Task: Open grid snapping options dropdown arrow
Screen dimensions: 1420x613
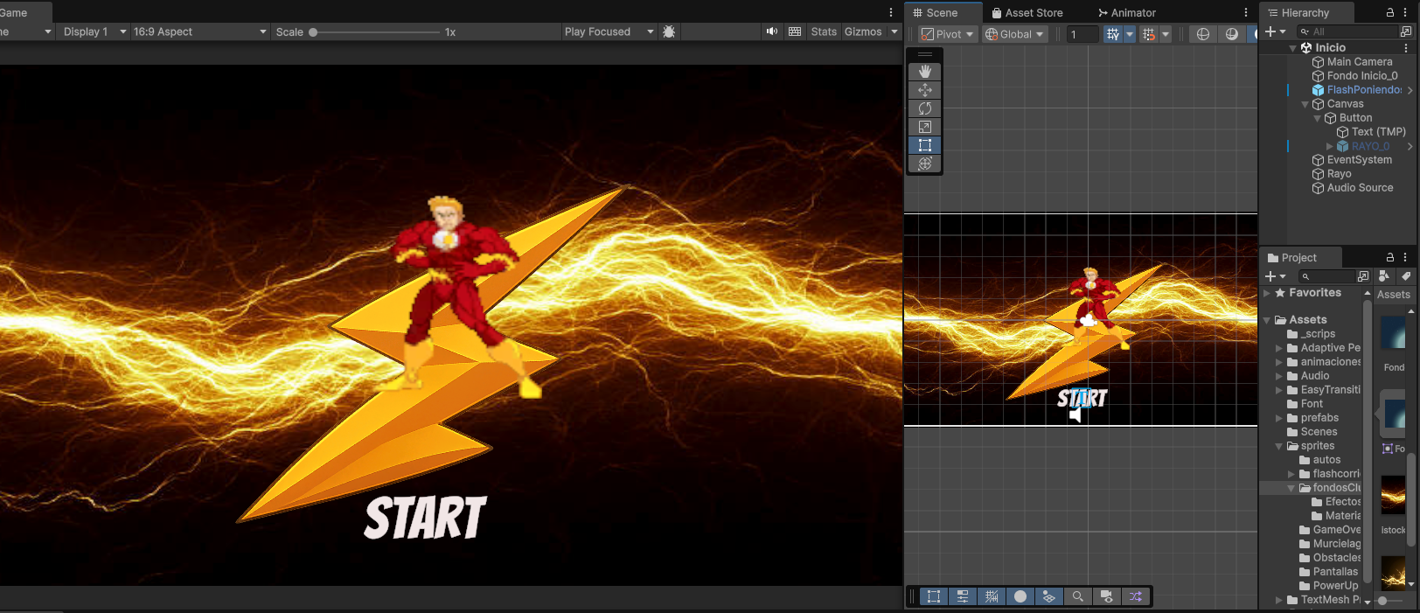Action: coord(1166,34)
